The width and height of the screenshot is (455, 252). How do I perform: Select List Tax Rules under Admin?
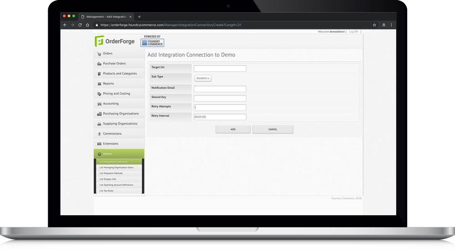point(106,191)
